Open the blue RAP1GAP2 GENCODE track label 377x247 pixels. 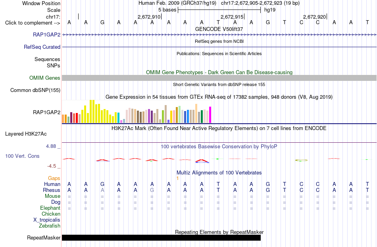tap(47, 34)
